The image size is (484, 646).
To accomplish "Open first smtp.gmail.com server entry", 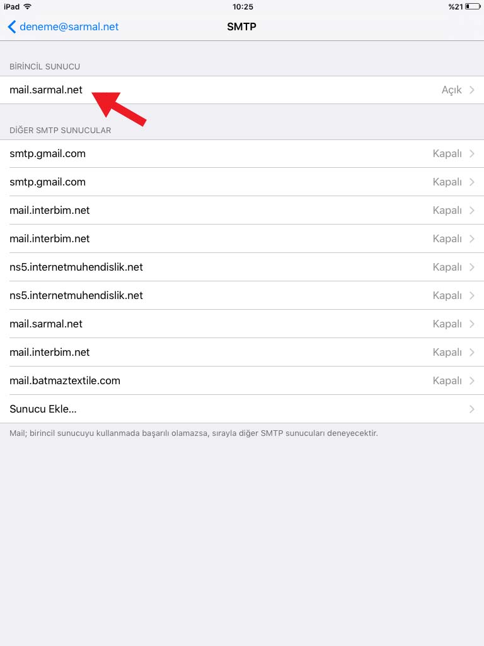I will click(x=242, y=154).
